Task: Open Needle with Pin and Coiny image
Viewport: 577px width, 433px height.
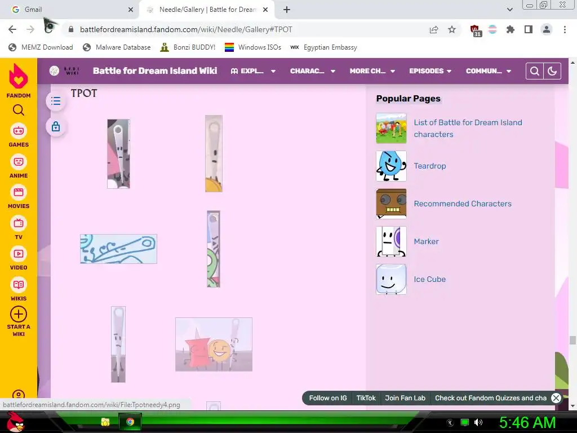Action: click(x=214, y=344)
